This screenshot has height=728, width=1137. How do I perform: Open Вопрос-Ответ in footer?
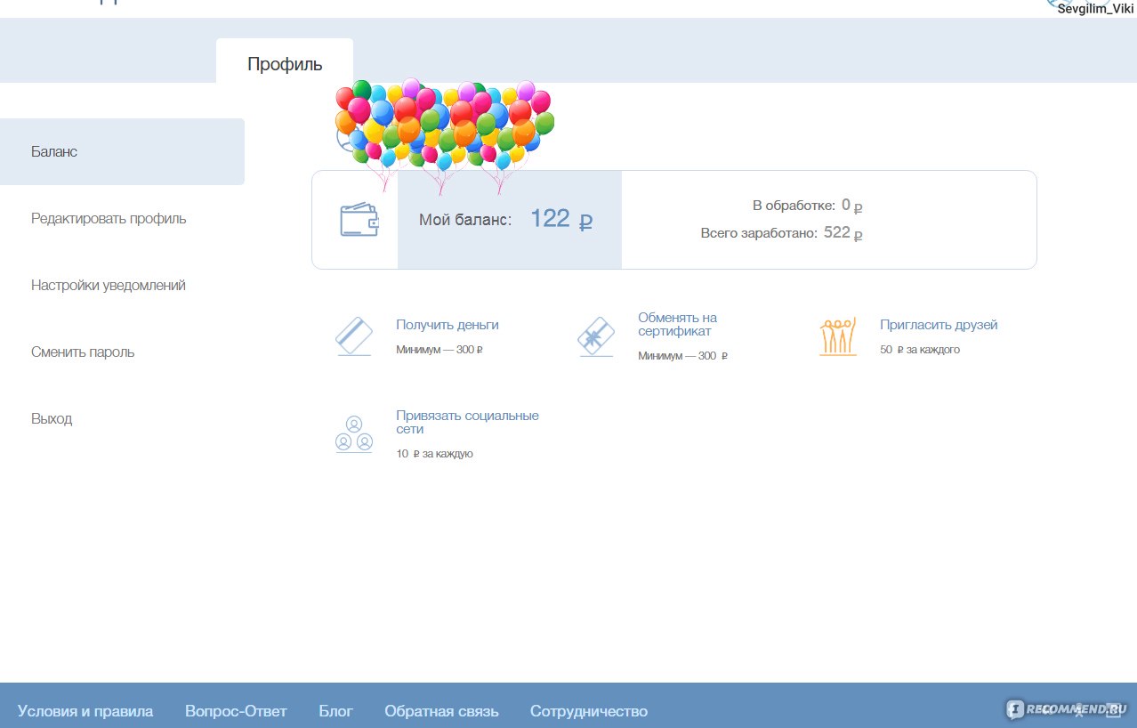236,711
